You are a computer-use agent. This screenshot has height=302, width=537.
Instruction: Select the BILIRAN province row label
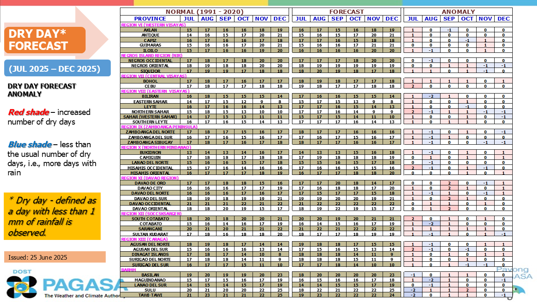tap(150, 96)
